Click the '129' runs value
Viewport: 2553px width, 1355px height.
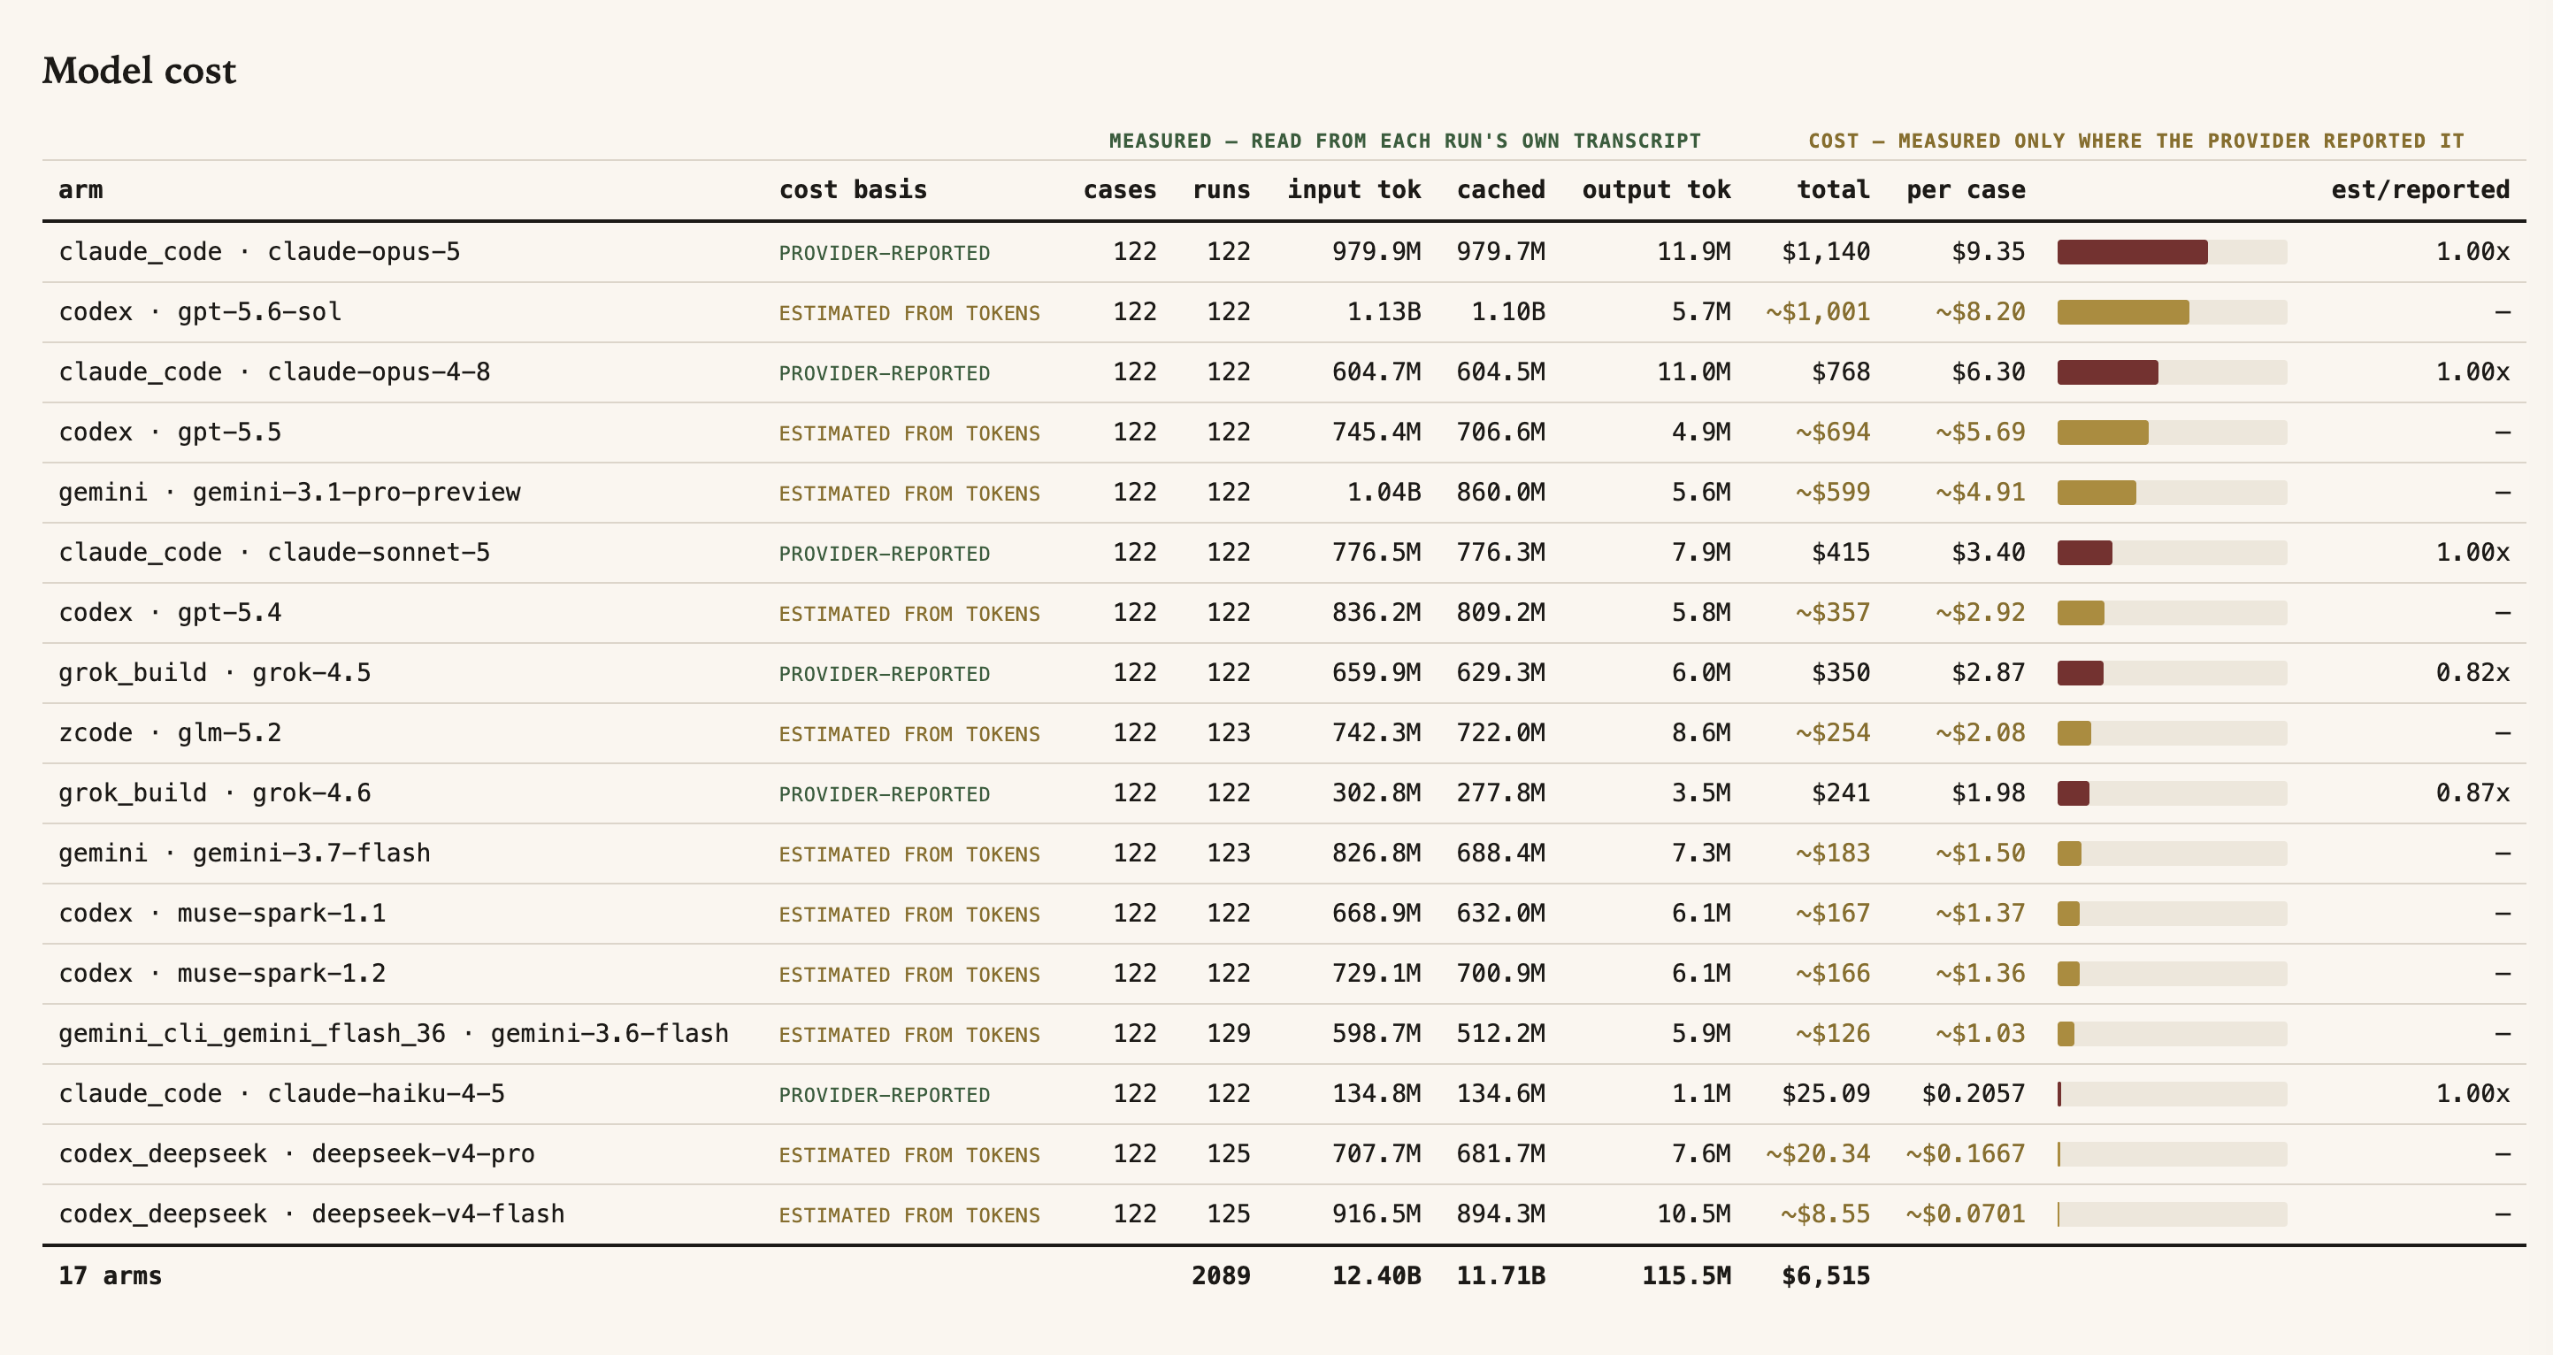click(x=1228, y=1034)
